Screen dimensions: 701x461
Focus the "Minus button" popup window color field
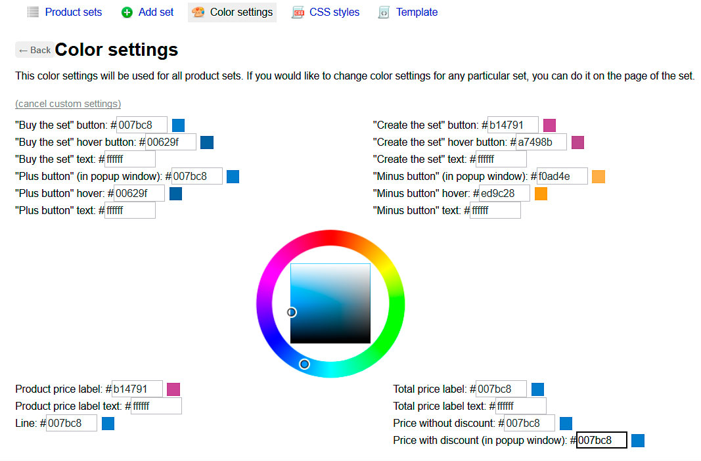click(562, 176)
